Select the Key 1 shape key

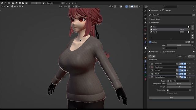(x=170, y=29)
